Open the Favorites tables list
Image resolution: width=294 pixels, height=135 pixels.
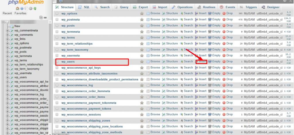[20, 13]
